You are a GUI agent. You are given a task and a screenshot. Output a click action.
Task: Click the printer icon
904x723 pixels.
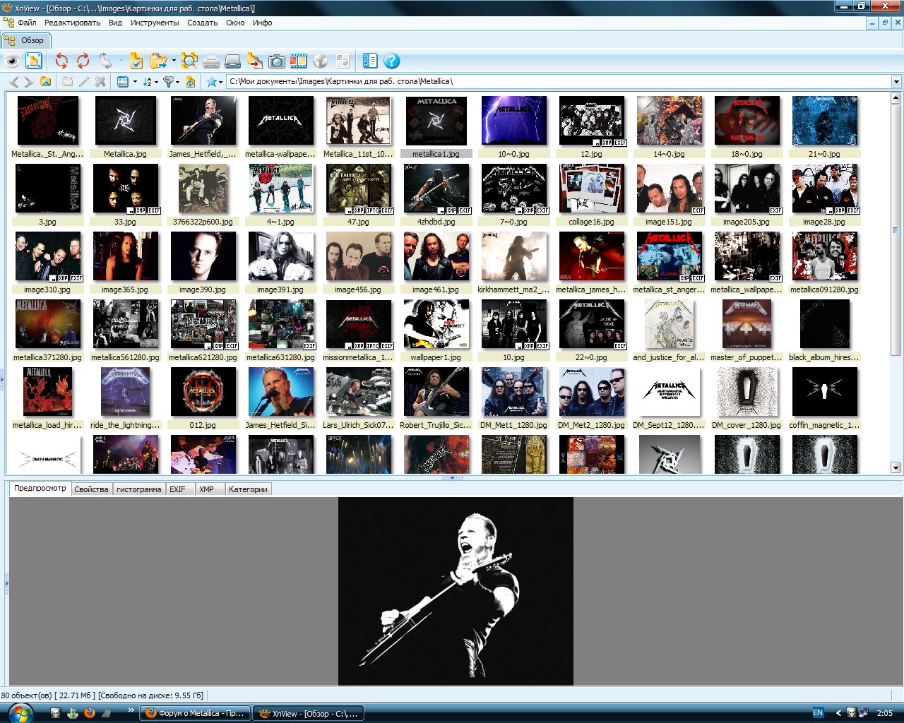click(210, 61)
